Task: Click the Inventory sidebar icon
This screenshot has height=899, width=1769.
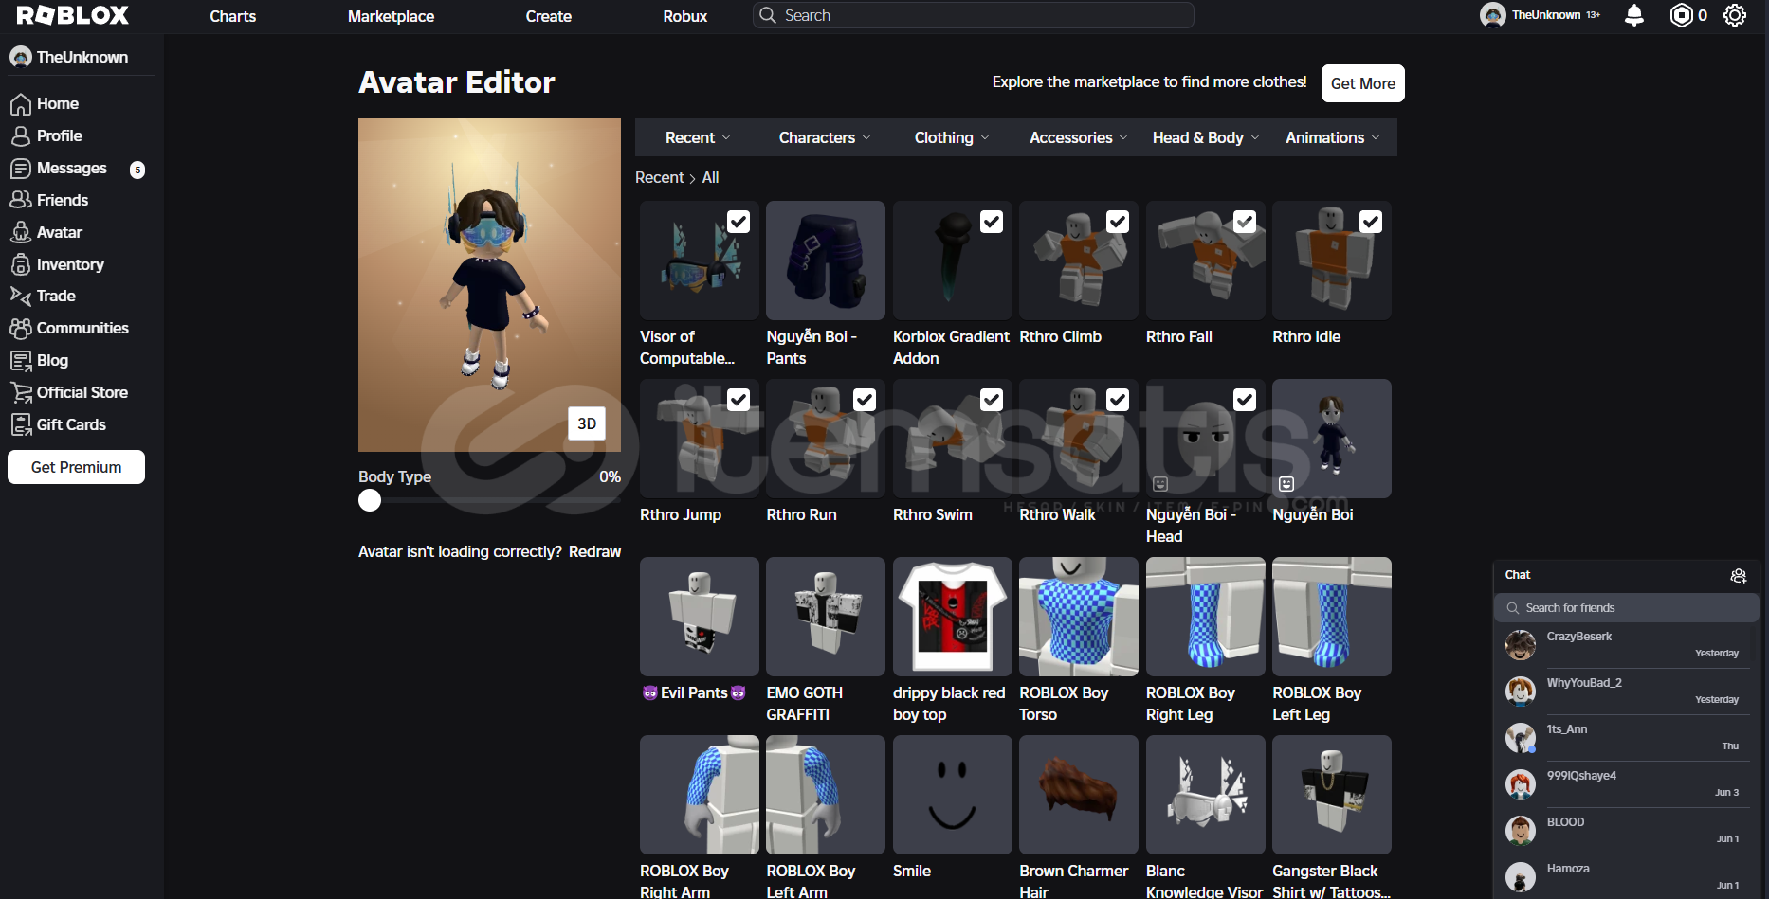Action: point(21,264)
